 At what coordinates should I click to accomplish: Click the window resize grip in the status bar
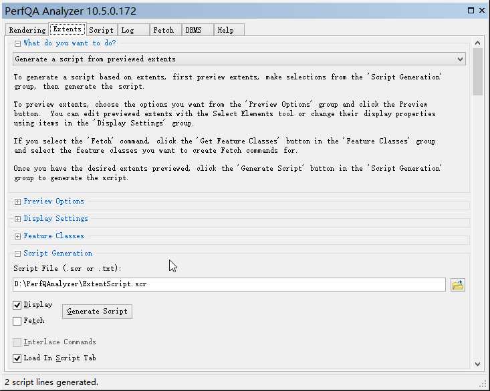click(x=483, y=384)
